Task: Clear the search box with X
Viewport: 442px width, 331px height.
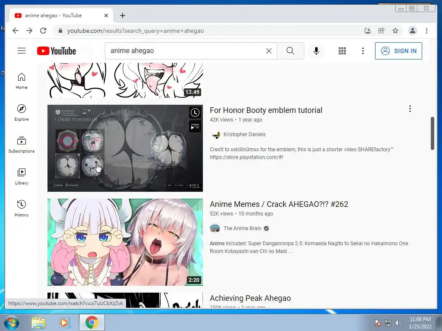Action: point(269,51)
